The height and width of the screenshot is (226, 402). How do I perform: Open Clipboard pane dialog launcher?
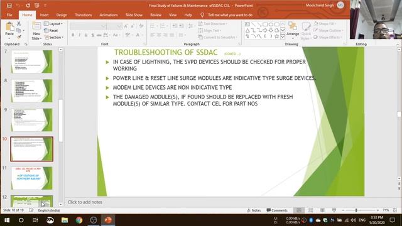click(x=26, y=45)
